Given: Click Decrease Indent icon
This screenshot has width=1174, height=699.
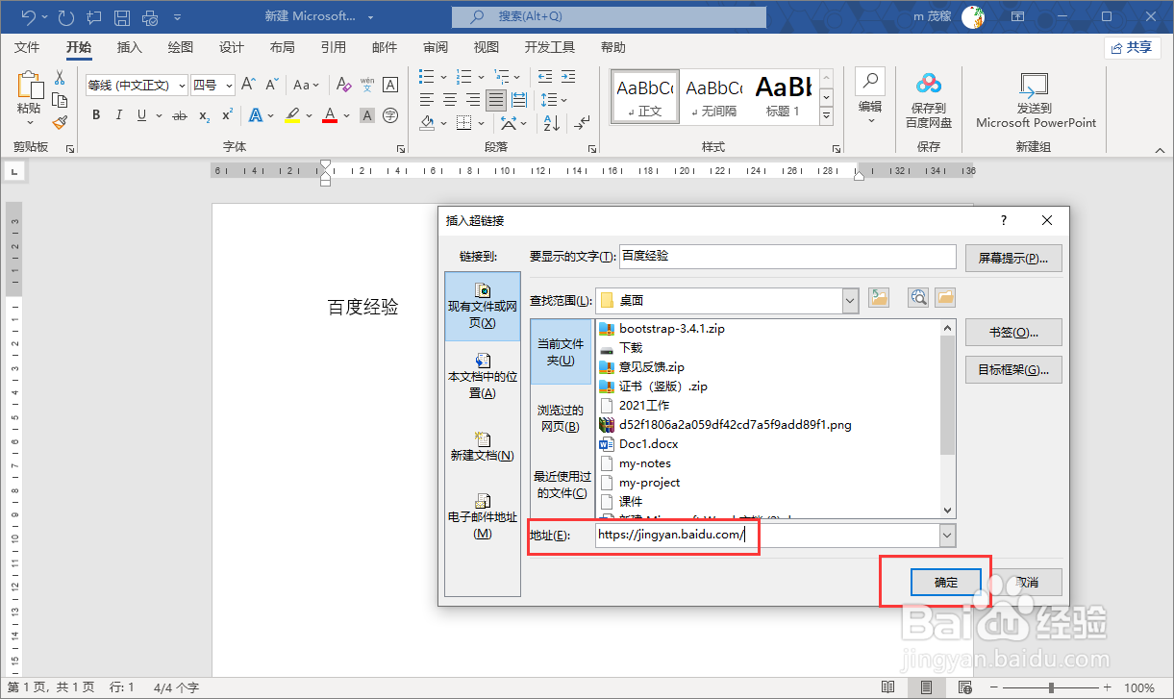Looking at the screenshot, I should point(545,77).
